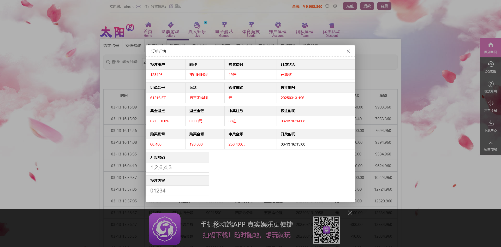
Task: Click the 太阳2 site logo
Action: [x=117, y=31]
